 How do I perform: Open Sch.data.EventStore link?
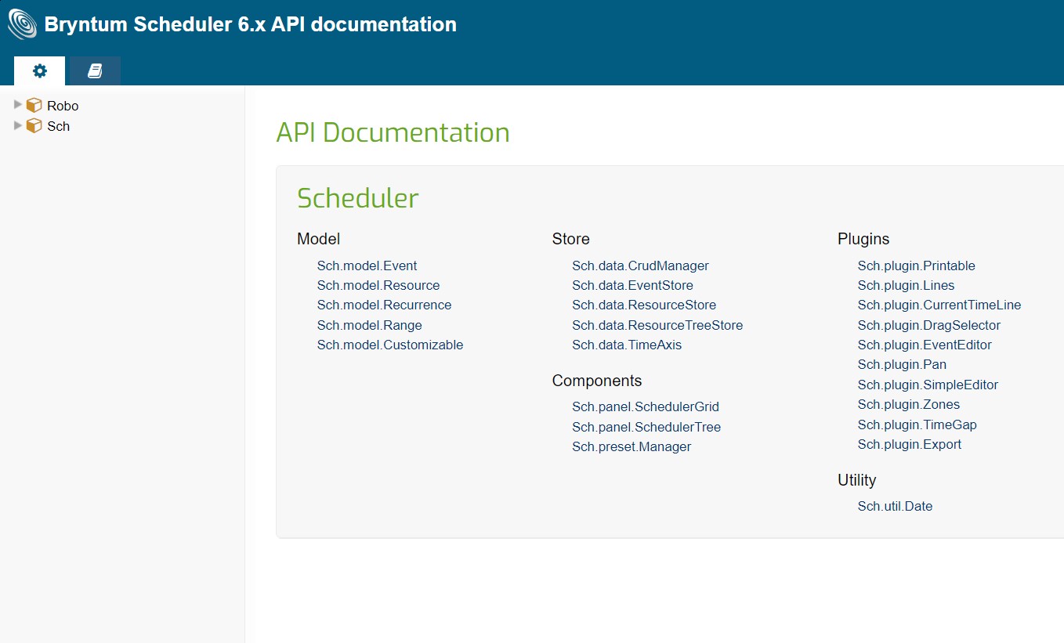coord(632,285)
